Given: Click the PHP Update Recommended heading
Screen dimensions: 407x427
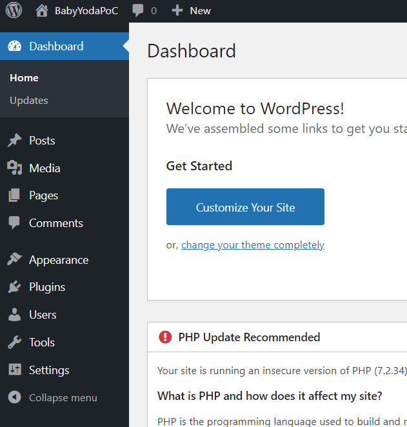Looking at the screenshot, I should coord(249,337).
